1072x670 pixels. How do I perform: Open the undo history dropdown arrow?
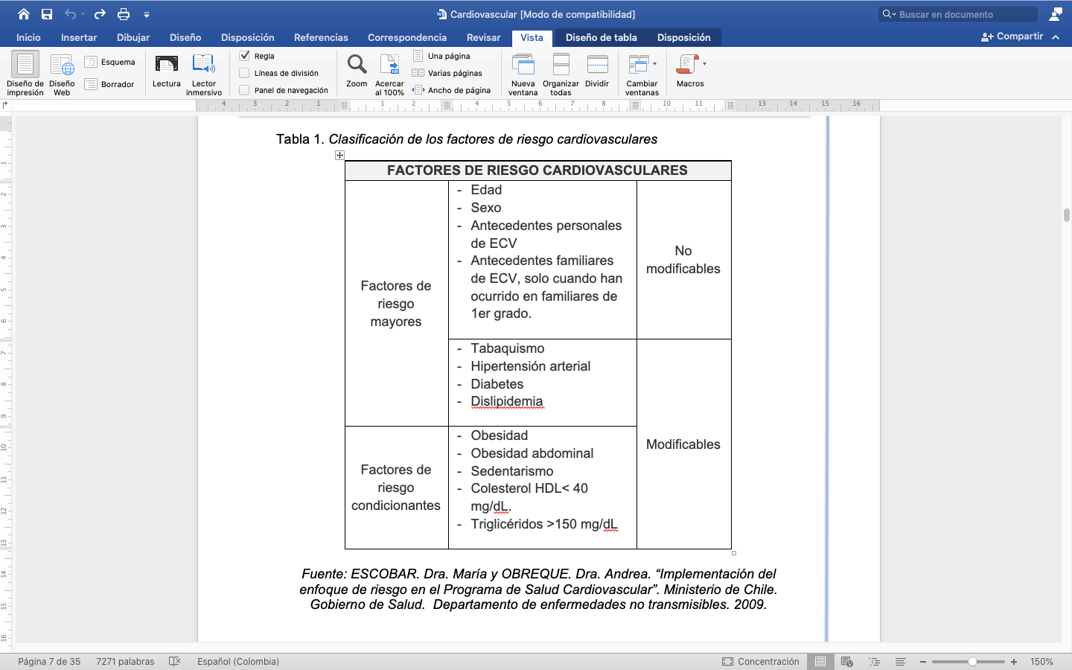[83, 14]
